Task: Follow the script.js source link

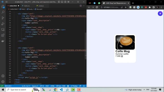Action: (x=34, y=77)
